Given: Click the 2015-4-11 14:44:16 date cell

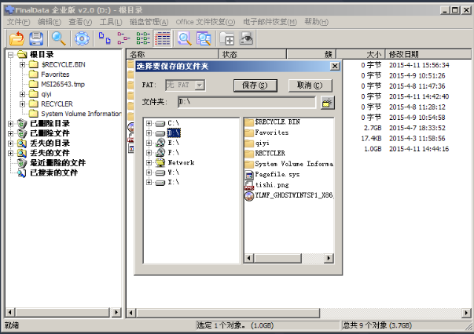Looking at the screenshot, I should pyautogui.click(x=419, y=149).
